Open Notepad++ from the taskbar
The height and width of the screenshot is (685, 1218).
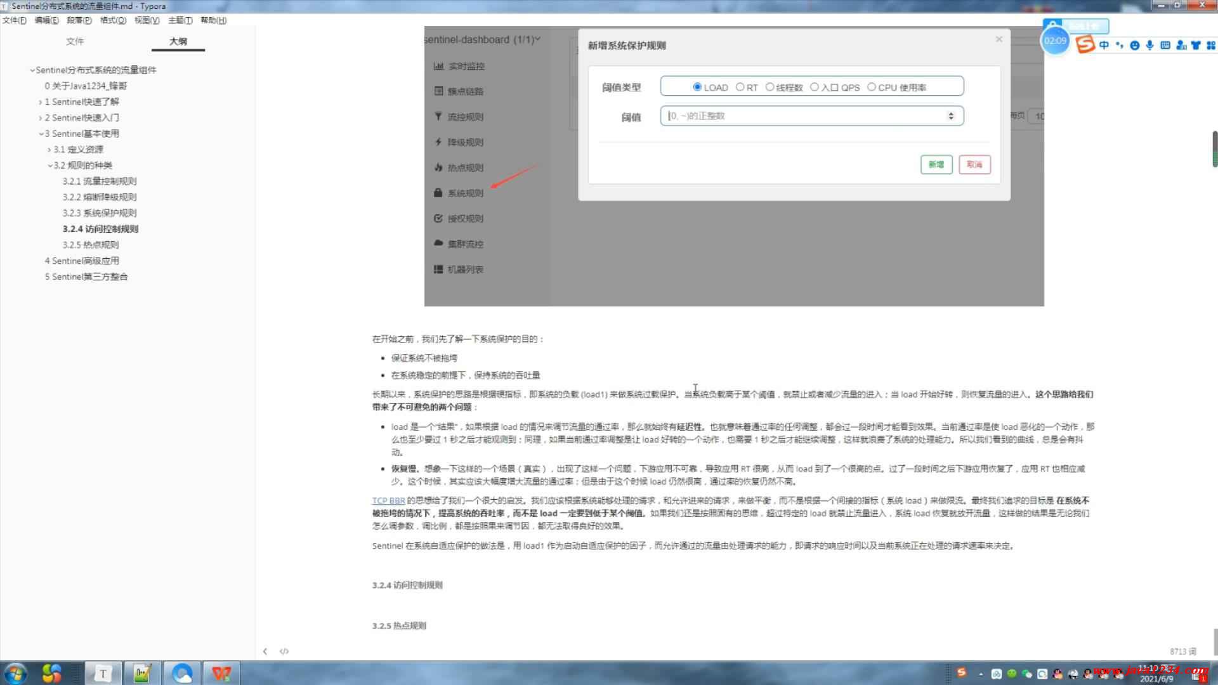point(141,673)
